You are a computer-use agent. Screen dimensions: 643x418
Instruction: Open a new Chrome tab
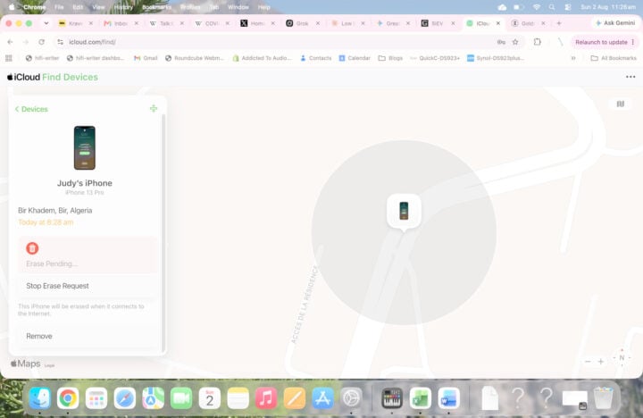[559, 23]
